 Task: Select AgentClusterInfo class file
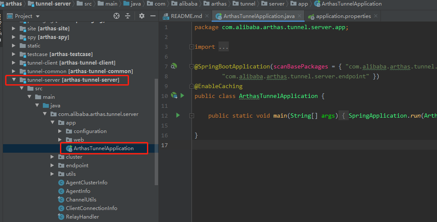pos(87,183)
